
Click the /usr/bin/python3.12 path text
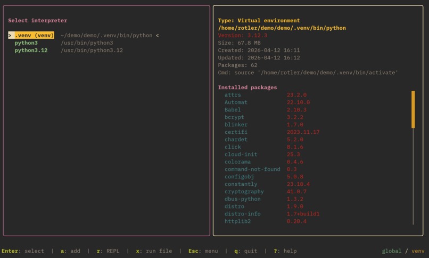click(92, 50)
